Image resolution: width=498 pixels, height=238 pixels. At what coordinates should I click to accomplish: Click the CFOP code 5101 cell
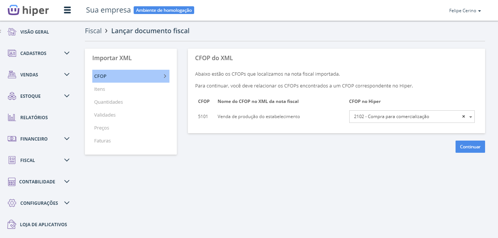click(x=203, y=117)
